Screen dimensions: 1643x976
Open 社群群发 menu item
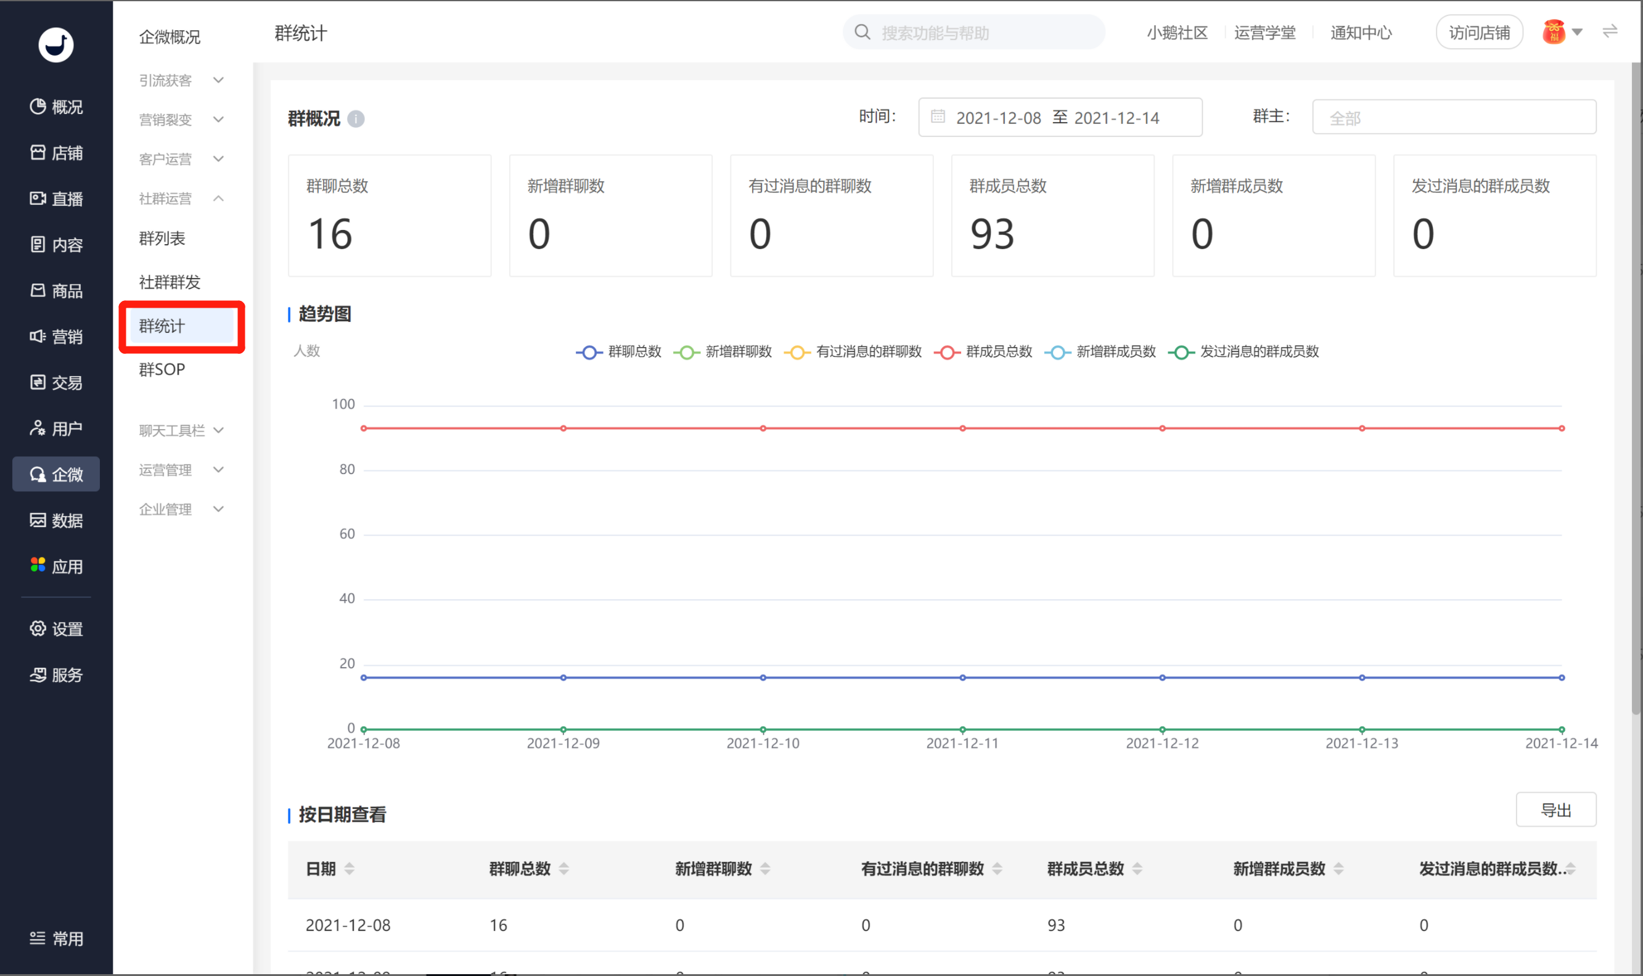point(170,282)
